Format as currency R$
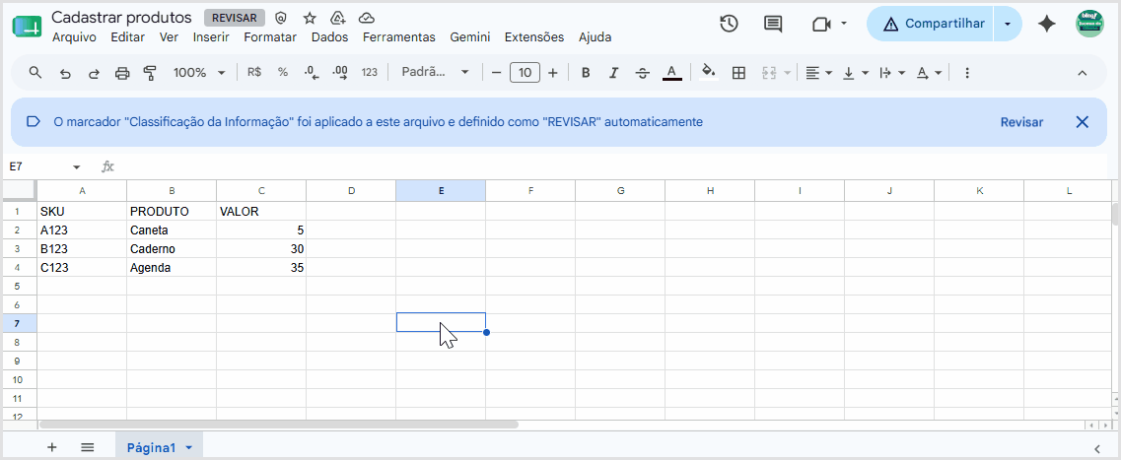This screenshot has height=460, width=1121. coord(253,72)
